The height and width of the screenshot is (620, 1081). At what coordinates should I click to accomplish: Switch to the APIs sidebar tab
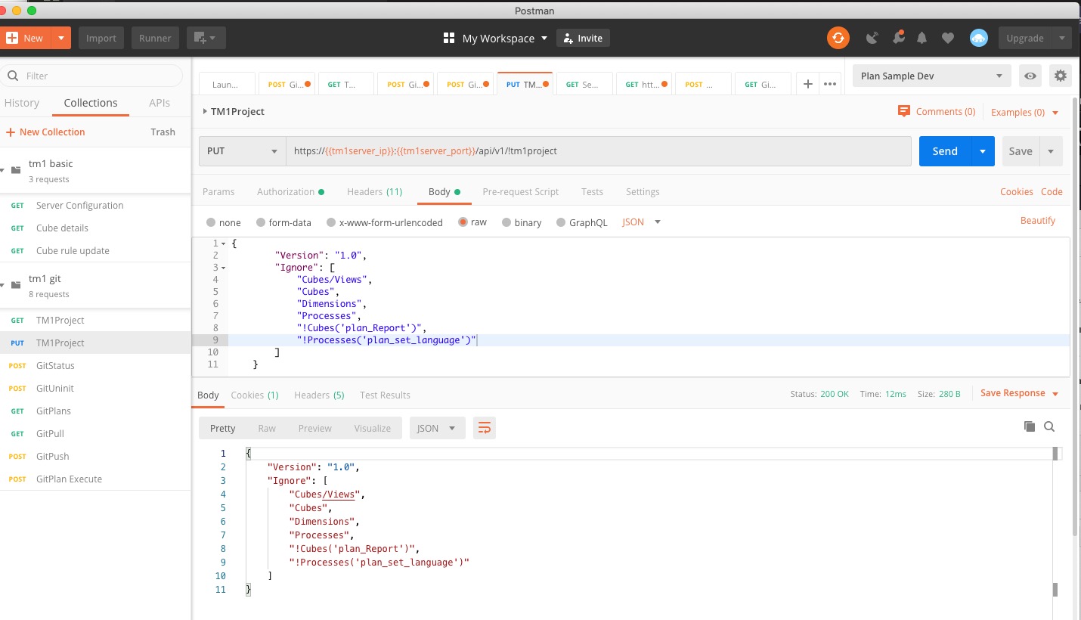tap(160, 103)
